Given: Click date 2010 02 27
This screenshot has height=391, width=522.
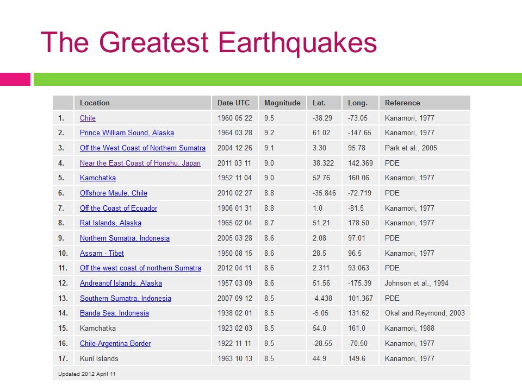Looking at the screenshot, I should tap(235, 193).
